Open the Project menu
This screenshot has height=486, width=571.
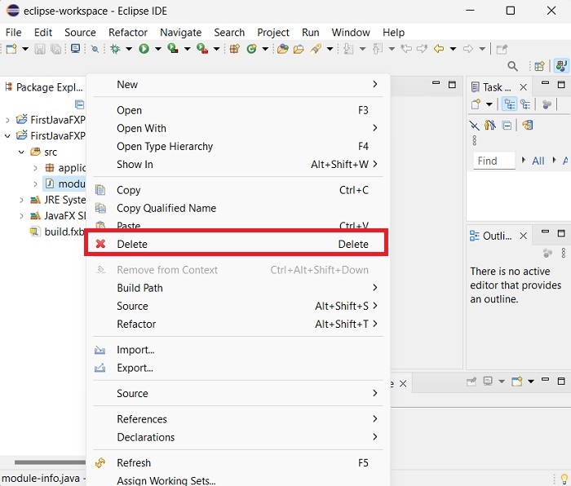point(273,33)
